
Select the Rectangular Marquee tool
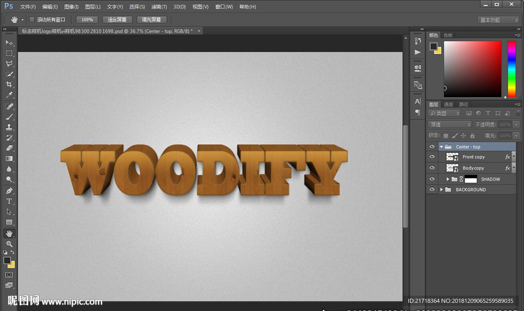[x=9, y=53]
